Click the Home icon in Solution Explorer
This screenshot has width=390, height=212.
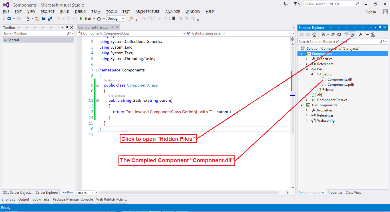point(314,34)
